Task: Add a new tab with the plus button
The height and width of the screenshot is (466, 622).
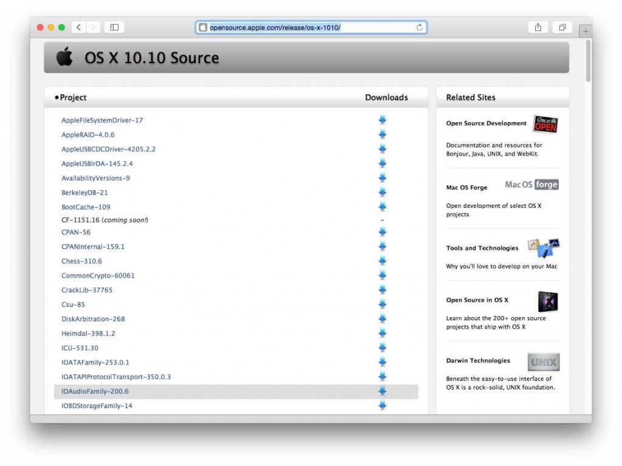Action: point(586,31)
